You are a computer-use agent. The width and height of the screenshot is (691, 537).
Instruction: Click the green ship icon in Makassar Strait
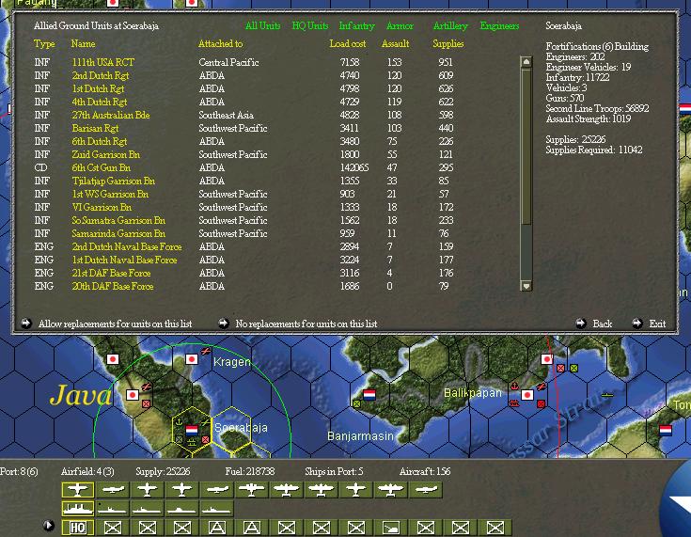point(607,395)
